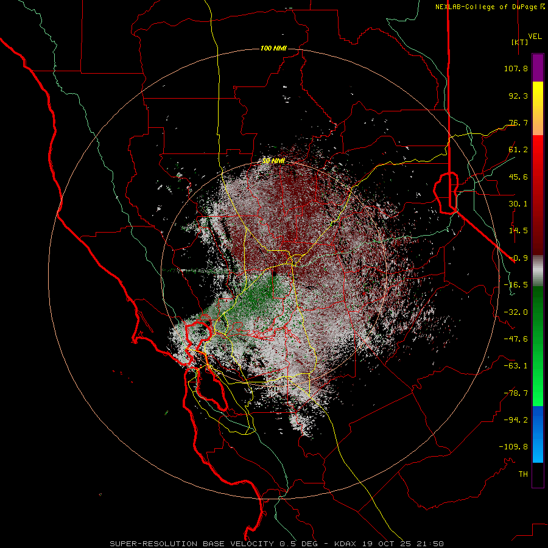Select the 107.8 velocity scale value
Screen dimensions: 548x548
[x=516, y=68]
